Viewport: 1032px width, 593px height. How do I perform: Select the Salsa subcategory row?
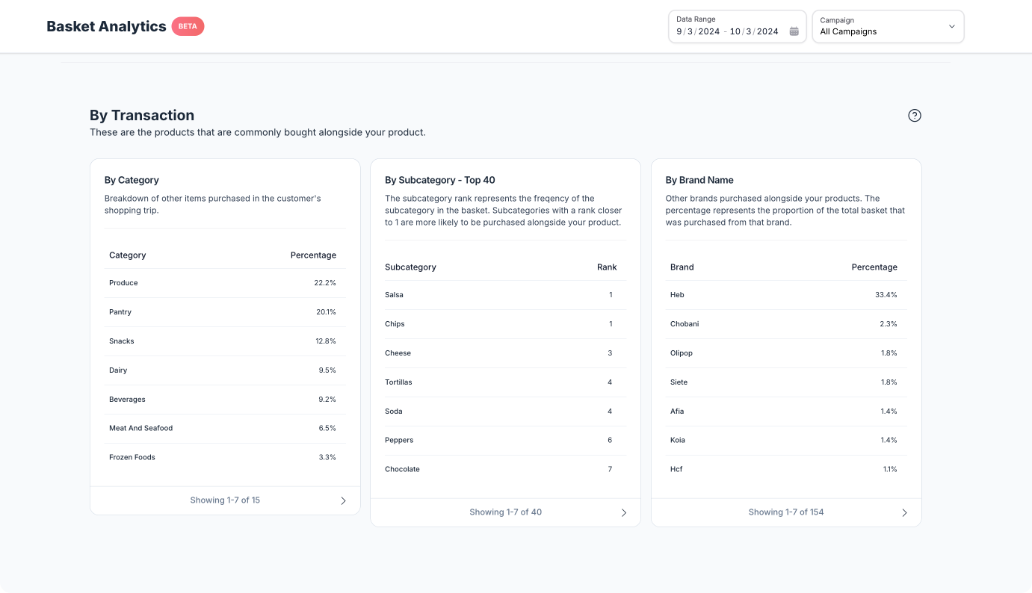[505, 295]
